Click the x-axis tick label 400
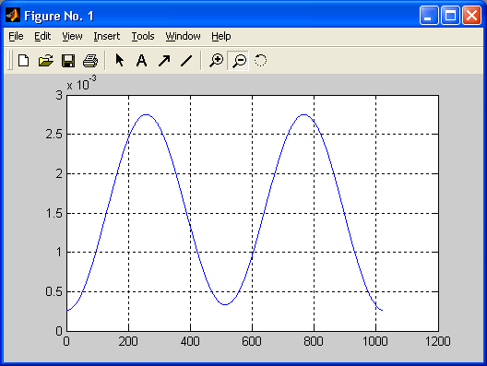Screen dimensions: 487x366 [190, 341]
